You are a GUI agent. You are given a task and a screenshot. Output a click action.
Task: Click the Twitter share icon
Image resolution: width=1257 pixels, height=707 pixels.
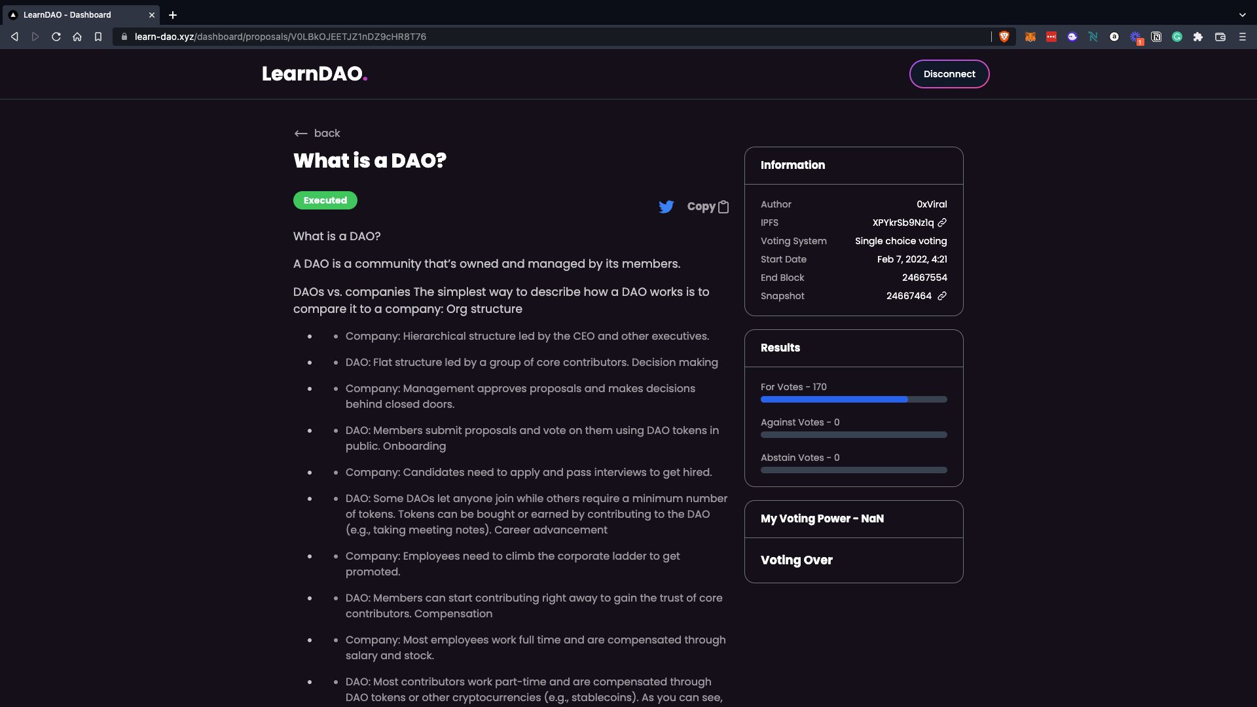coord(665,206)
